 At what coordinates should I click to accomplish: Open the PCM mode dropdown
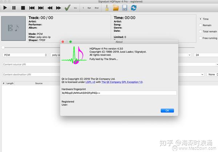pos(25,55)
